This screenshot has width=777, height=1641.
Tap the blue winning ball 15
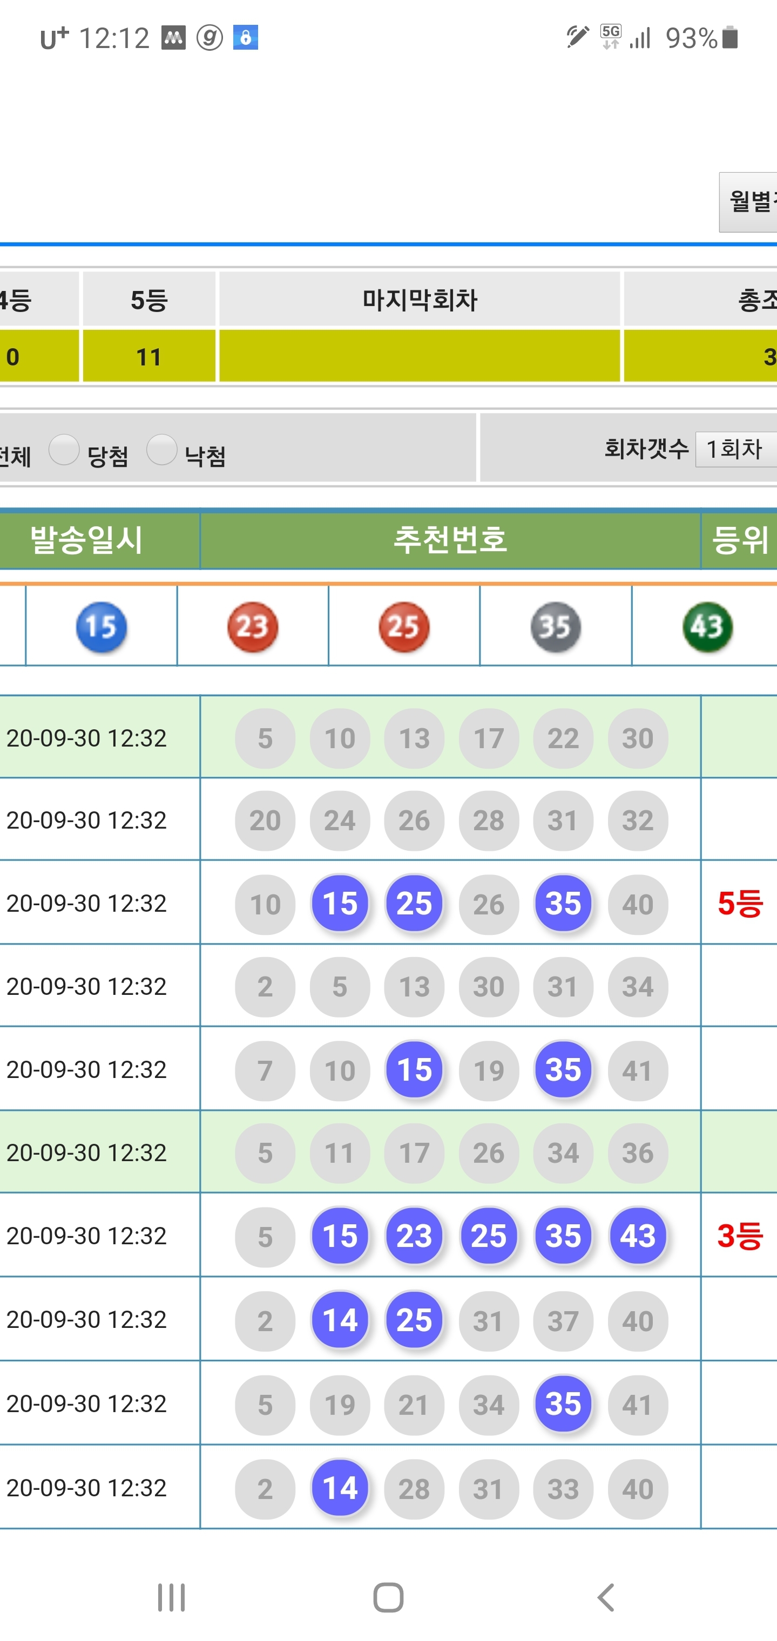pyautogui.click(x=102, y=627)
